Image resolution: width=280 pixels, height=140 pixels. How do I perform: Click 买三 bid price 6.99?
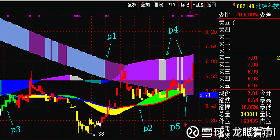253,72
